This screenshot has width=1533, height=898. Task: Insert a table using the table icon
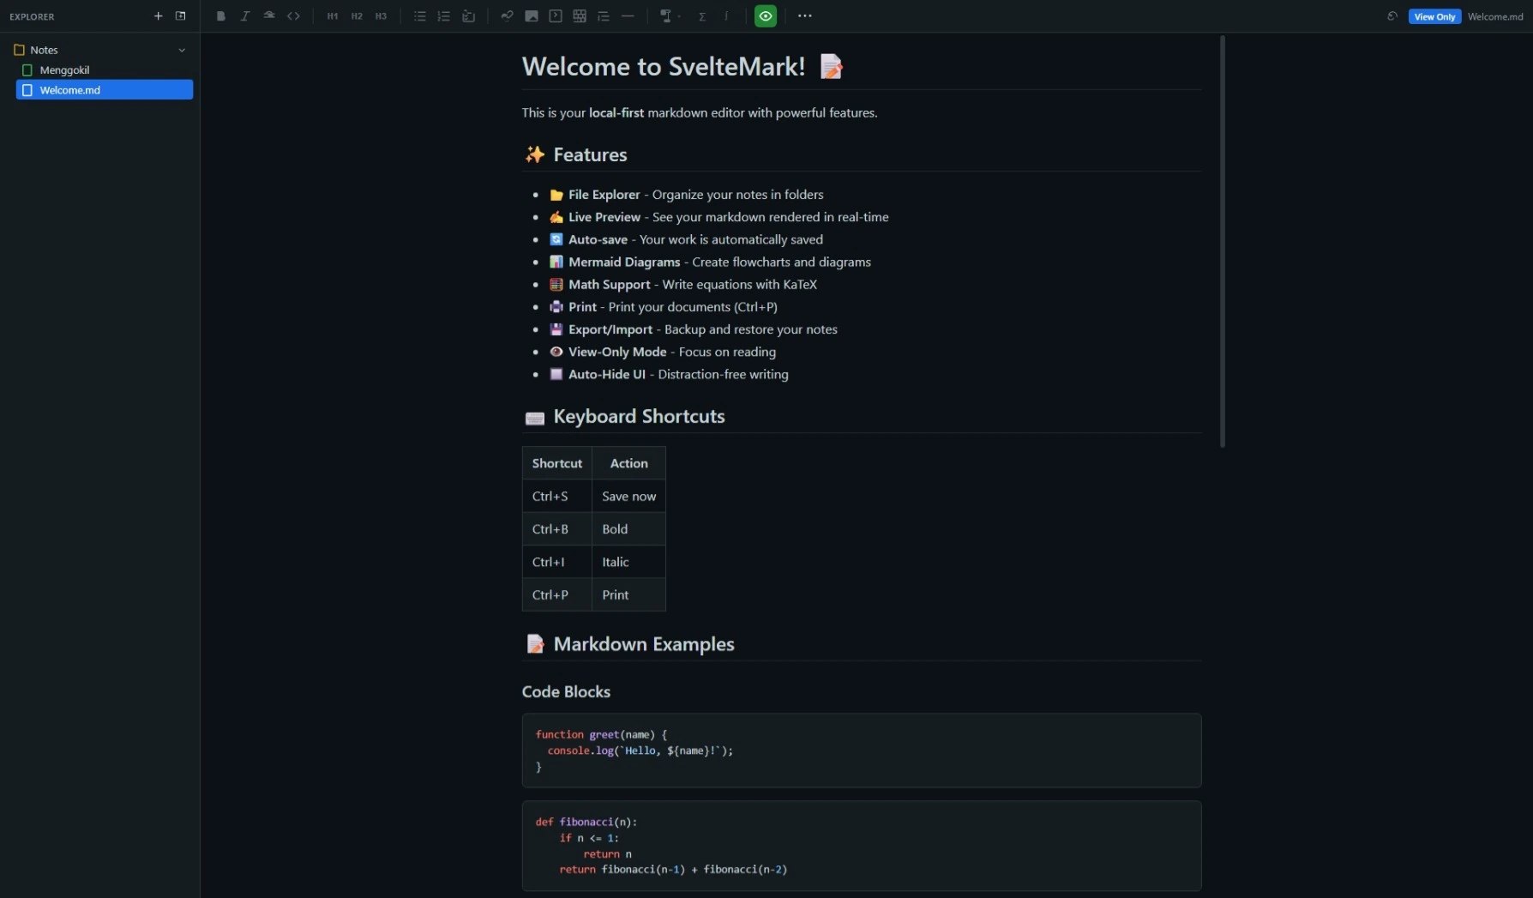coord(580,15)
